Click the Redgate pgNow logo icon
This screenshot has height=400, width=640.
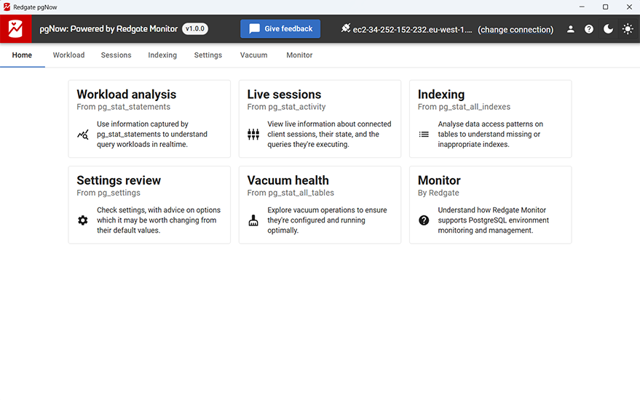pyautogui.click(x=15, y=29)
